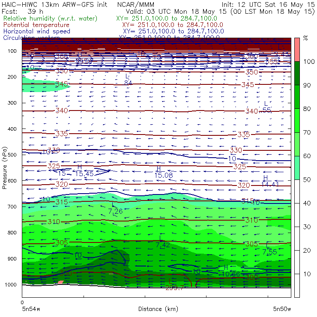Click the right '310' potential temperature contour label
This screenshot has height=317, width=317.
(251, 220)
